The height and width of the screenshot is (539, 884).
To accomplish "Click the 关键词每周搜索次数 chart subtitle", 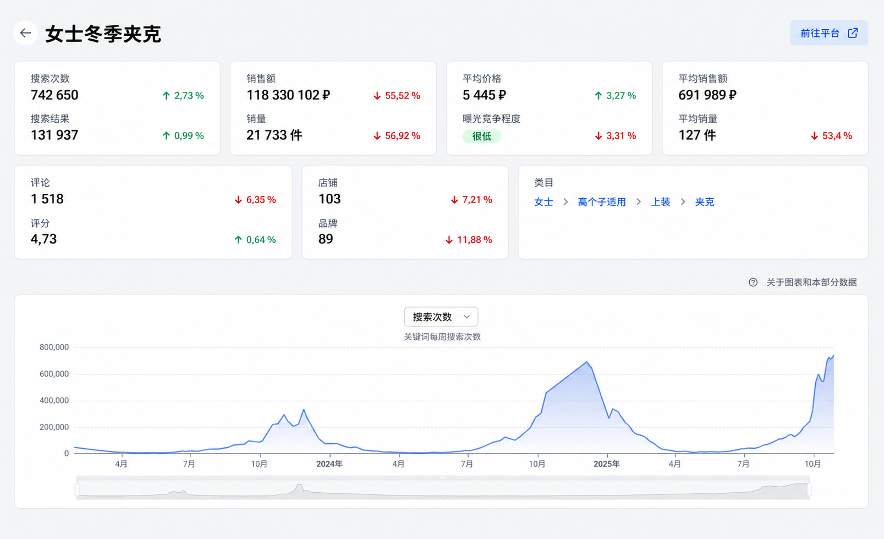I will pos(442,336).
